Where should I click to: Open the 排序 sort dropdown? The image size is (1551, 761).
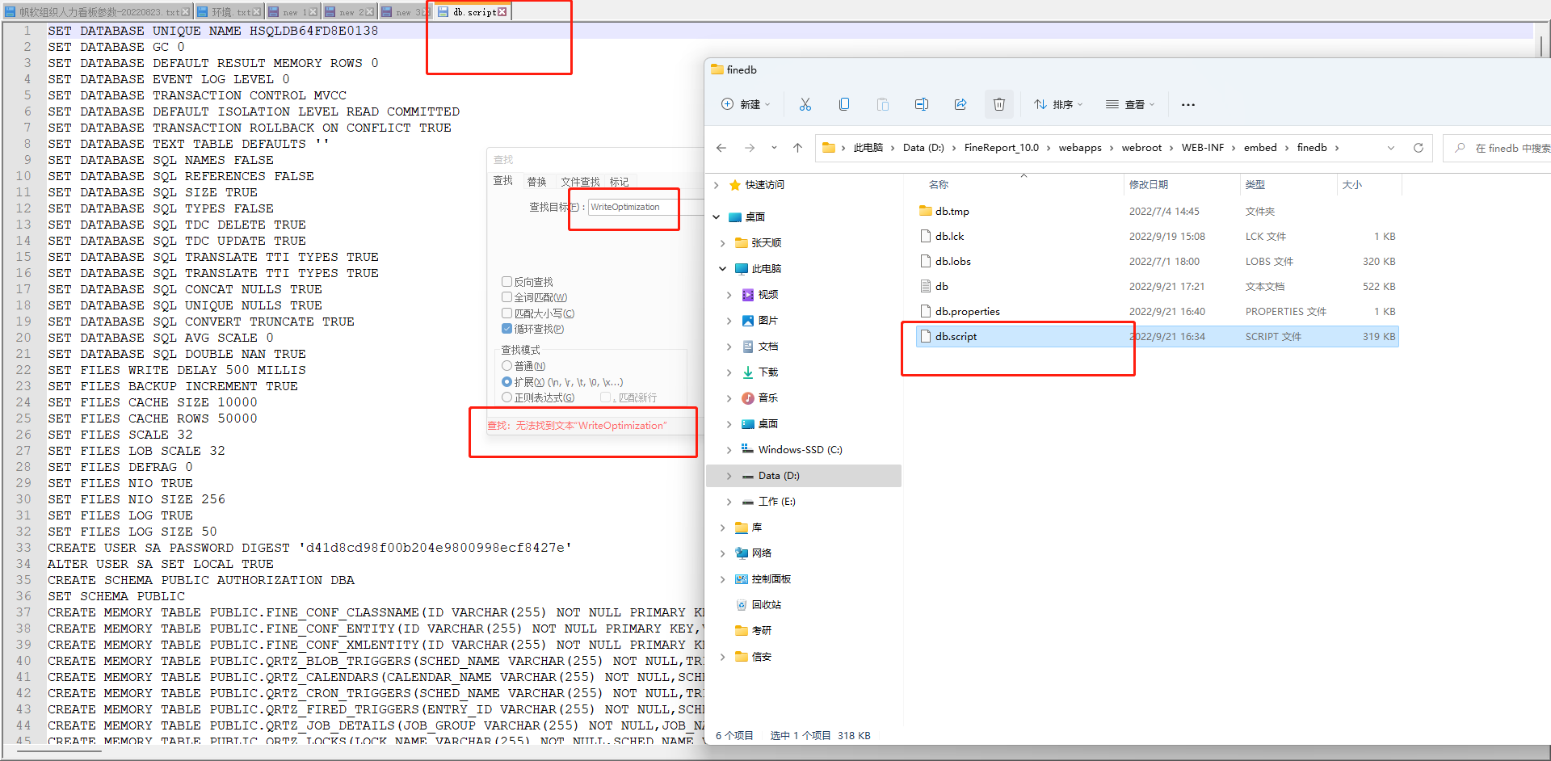point(1058,104)
